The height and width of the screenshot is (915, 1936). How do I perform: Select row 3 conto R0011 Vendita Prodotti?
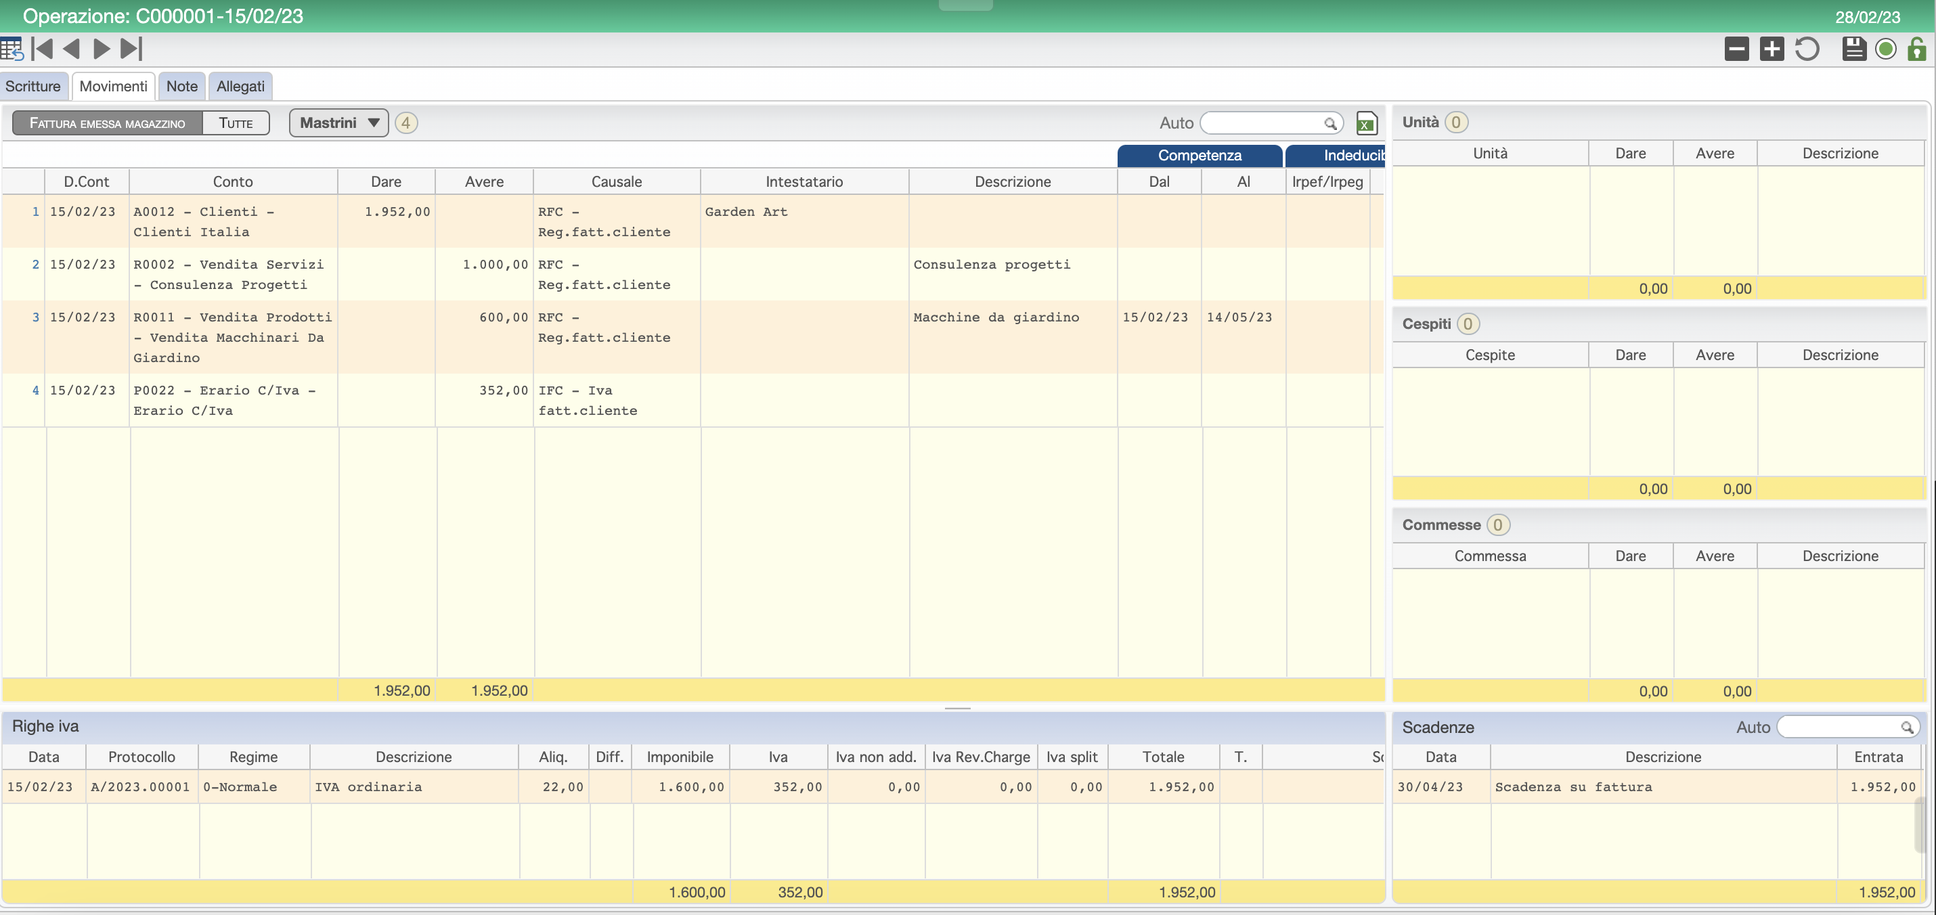point(233,337)
